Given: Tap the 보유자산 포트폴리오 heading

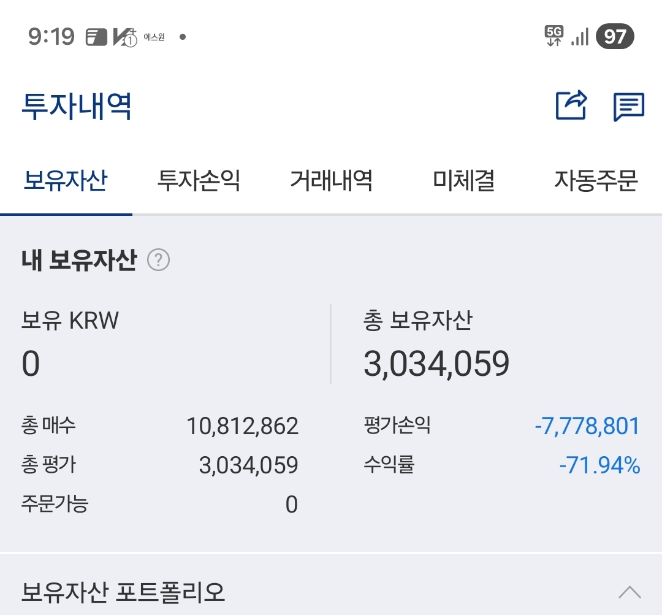Looking at the screenshot, I should pos(123,592).
